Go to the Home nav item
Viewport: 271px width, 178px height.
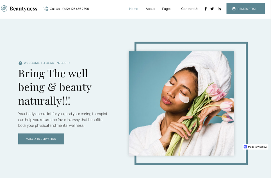pyautogui.click(x=134, y=9)
